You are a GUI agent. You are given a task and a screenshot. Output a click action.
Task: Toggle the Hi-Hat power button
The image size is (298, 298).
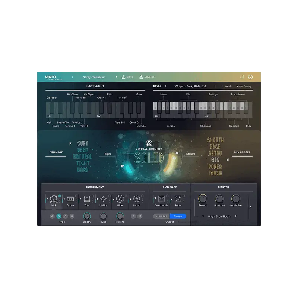tap(109, 196)
